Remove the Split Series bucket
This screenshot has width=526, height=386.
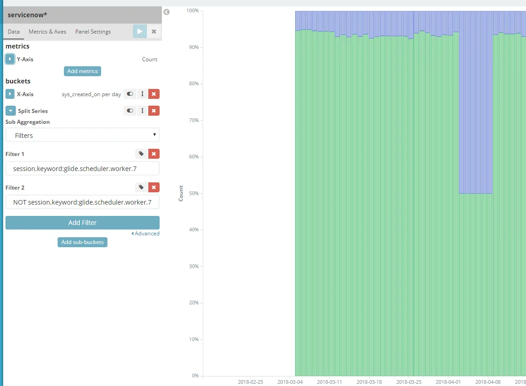coord(154,111)
